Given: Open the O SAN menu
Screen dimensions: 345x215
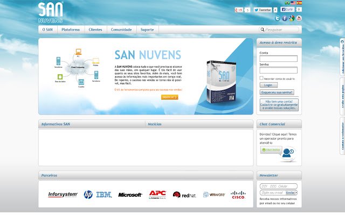Looking at the screenshot, I should pos(47,30).
